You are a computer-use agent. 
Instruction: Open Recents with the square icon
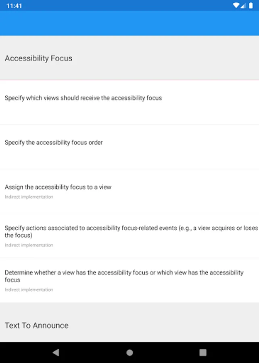pos(203,353)
